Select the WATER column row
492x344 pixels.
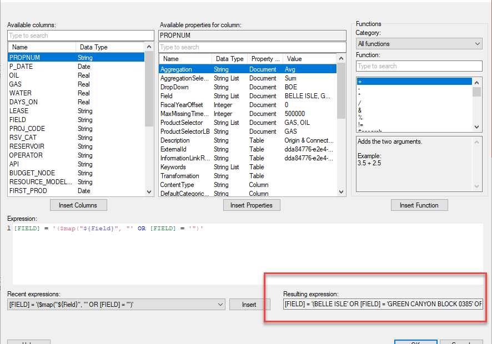(x=76, y=93)
